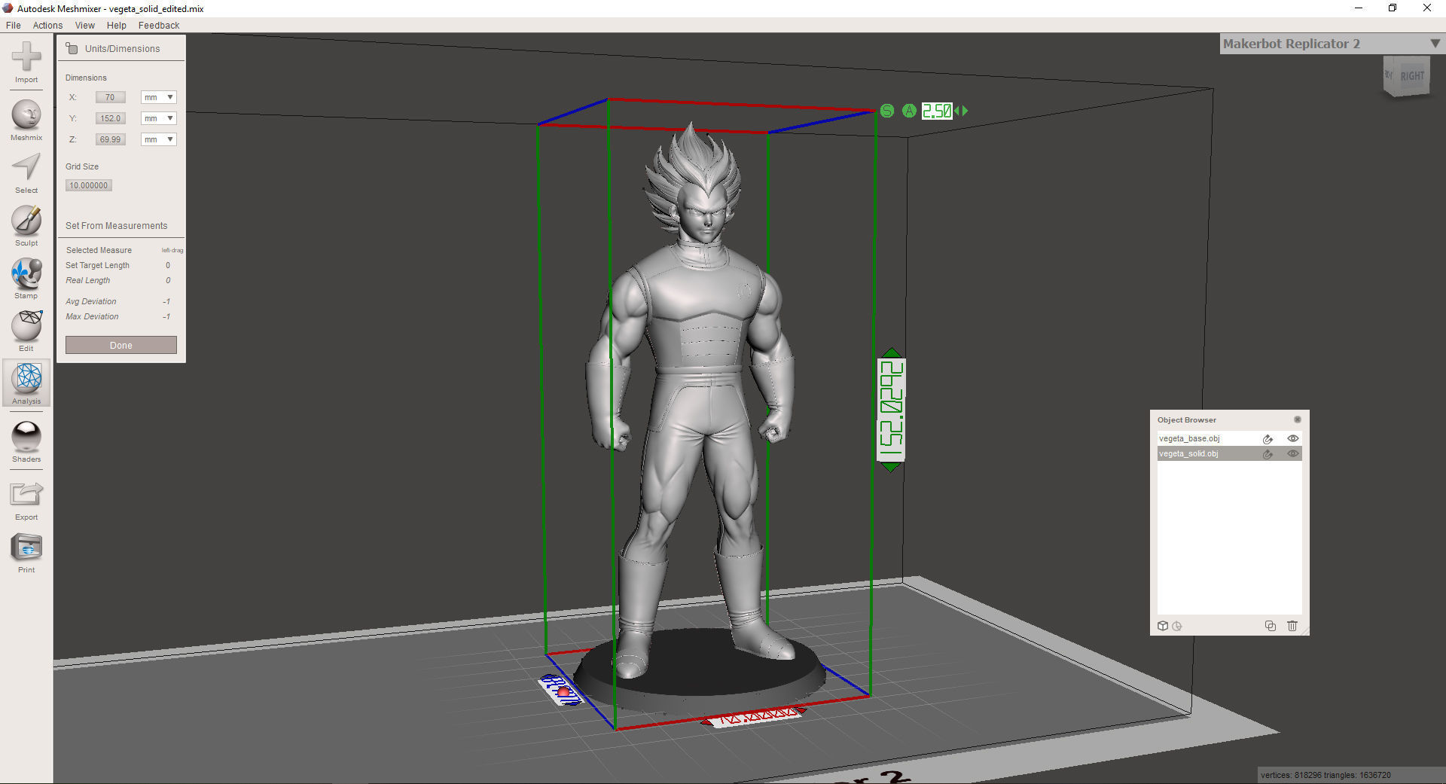Click the Units/Dimensions panel header icon
Viewport: 1446px width, 784px height.
[x=72, y=48]
